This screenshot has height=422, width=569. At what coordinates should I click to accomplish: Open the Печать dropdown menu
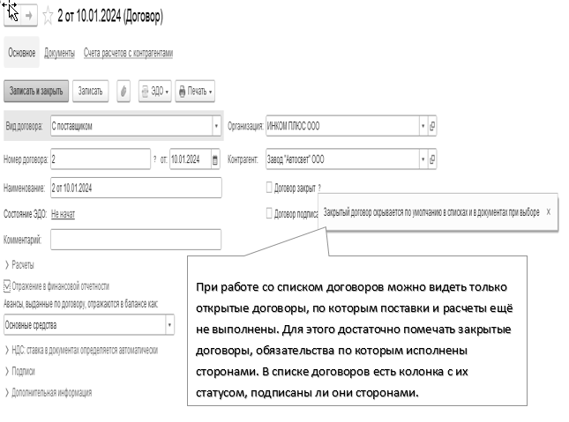(x=195, y=91)
